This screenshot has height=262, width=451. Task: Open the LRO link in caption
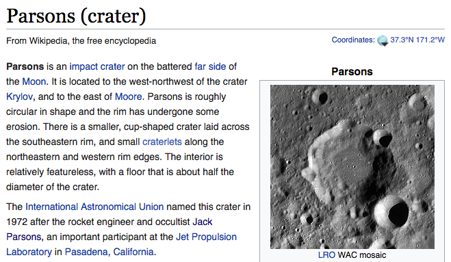pos(326,255)
